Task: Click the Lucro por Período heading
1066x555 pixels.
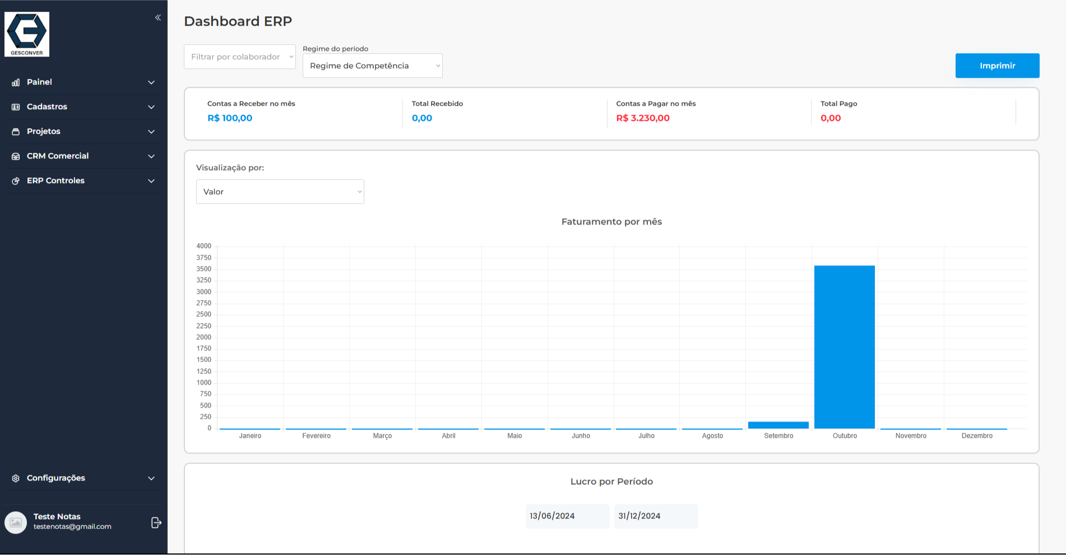Action: [x=611, y=482]
